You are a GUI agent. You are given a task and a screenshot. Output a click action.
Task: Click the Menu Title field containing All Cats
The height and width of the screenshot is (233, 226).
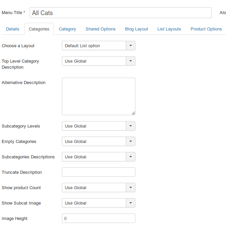pyautogui.click(x=120, y=13)
